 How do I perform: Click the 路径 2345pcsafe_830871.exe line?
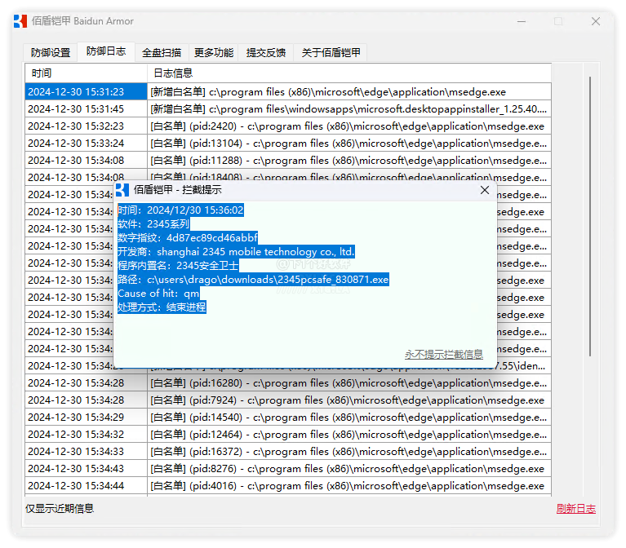(253, 279)
